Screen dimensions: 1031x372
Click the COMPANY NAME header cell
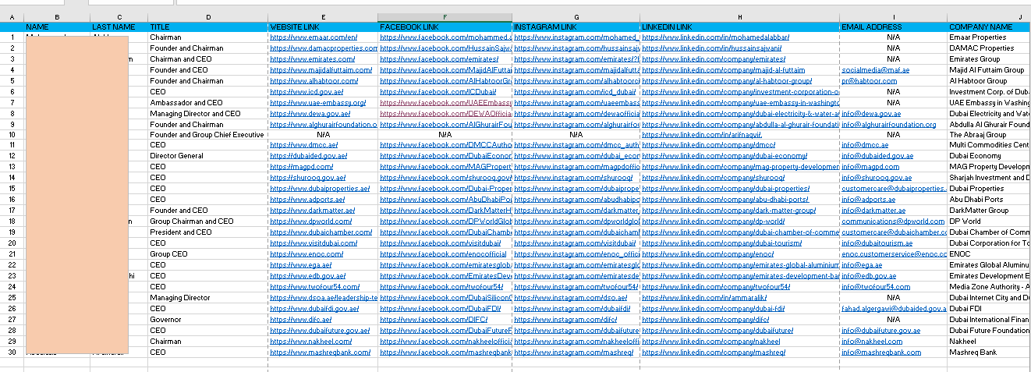989,27
